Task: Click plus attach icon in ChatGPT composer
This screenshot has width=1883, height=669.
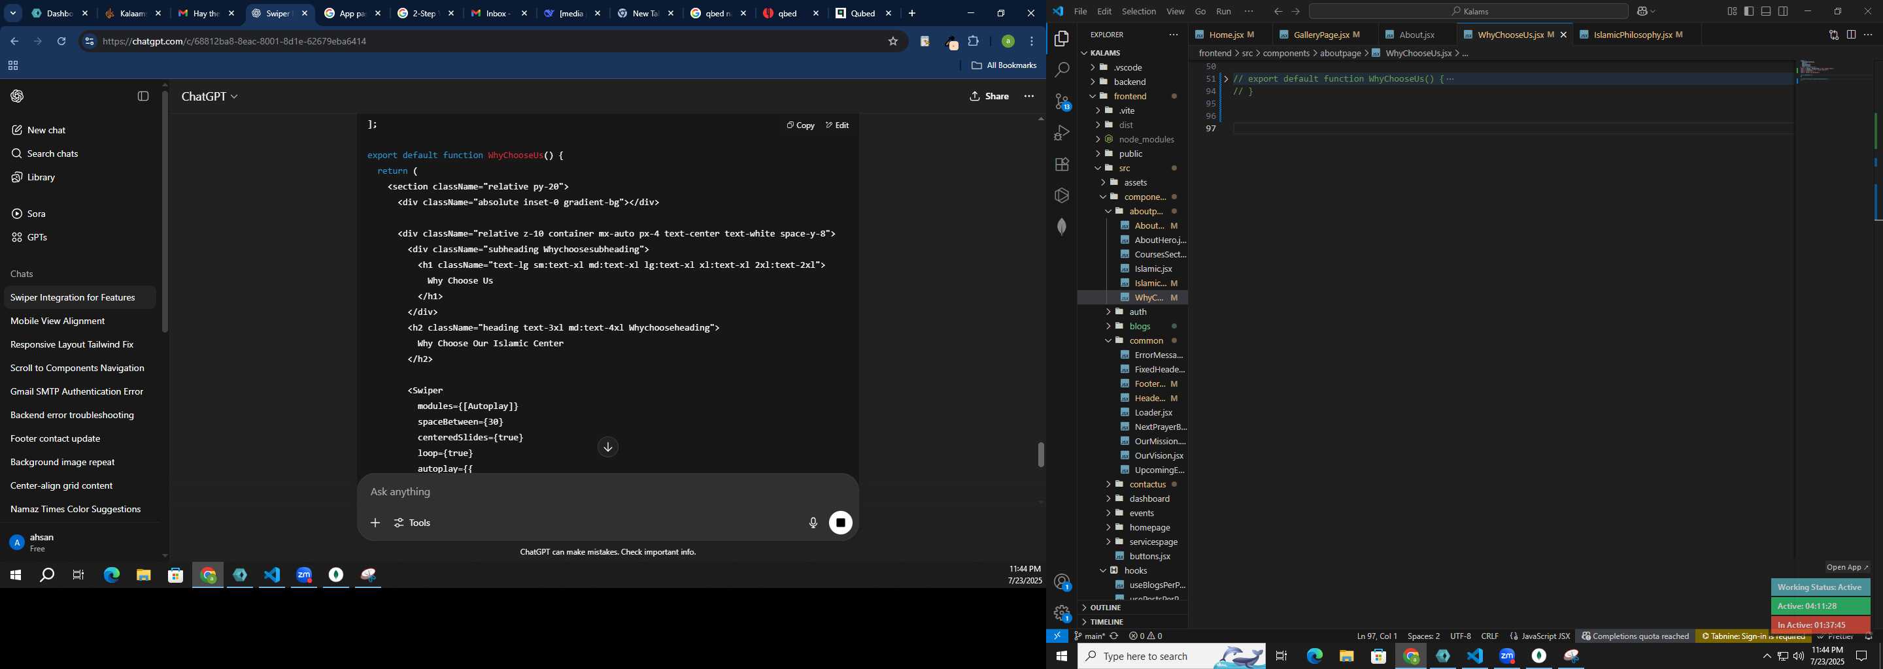Action: [x=375, y=523]
